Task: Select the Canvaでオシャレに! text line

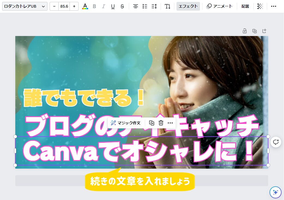Action: (139, 151)
